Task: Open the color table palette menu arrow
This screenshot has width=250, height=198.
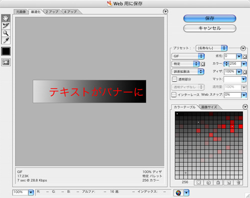Action: 245,107
